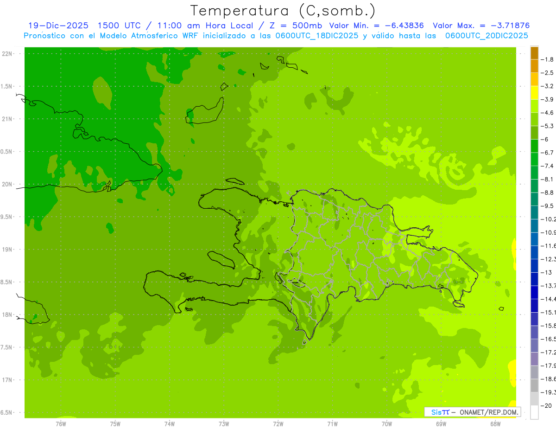Click the '-20' colorbar label
This screenshot has height=430, width=556.
click(x=546, y=405)
